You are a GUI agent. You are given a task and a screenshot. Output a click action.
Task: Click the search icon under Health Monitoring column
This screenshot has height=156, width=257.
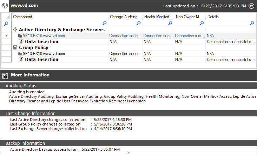pyautogui.click(x=170, y=23)
